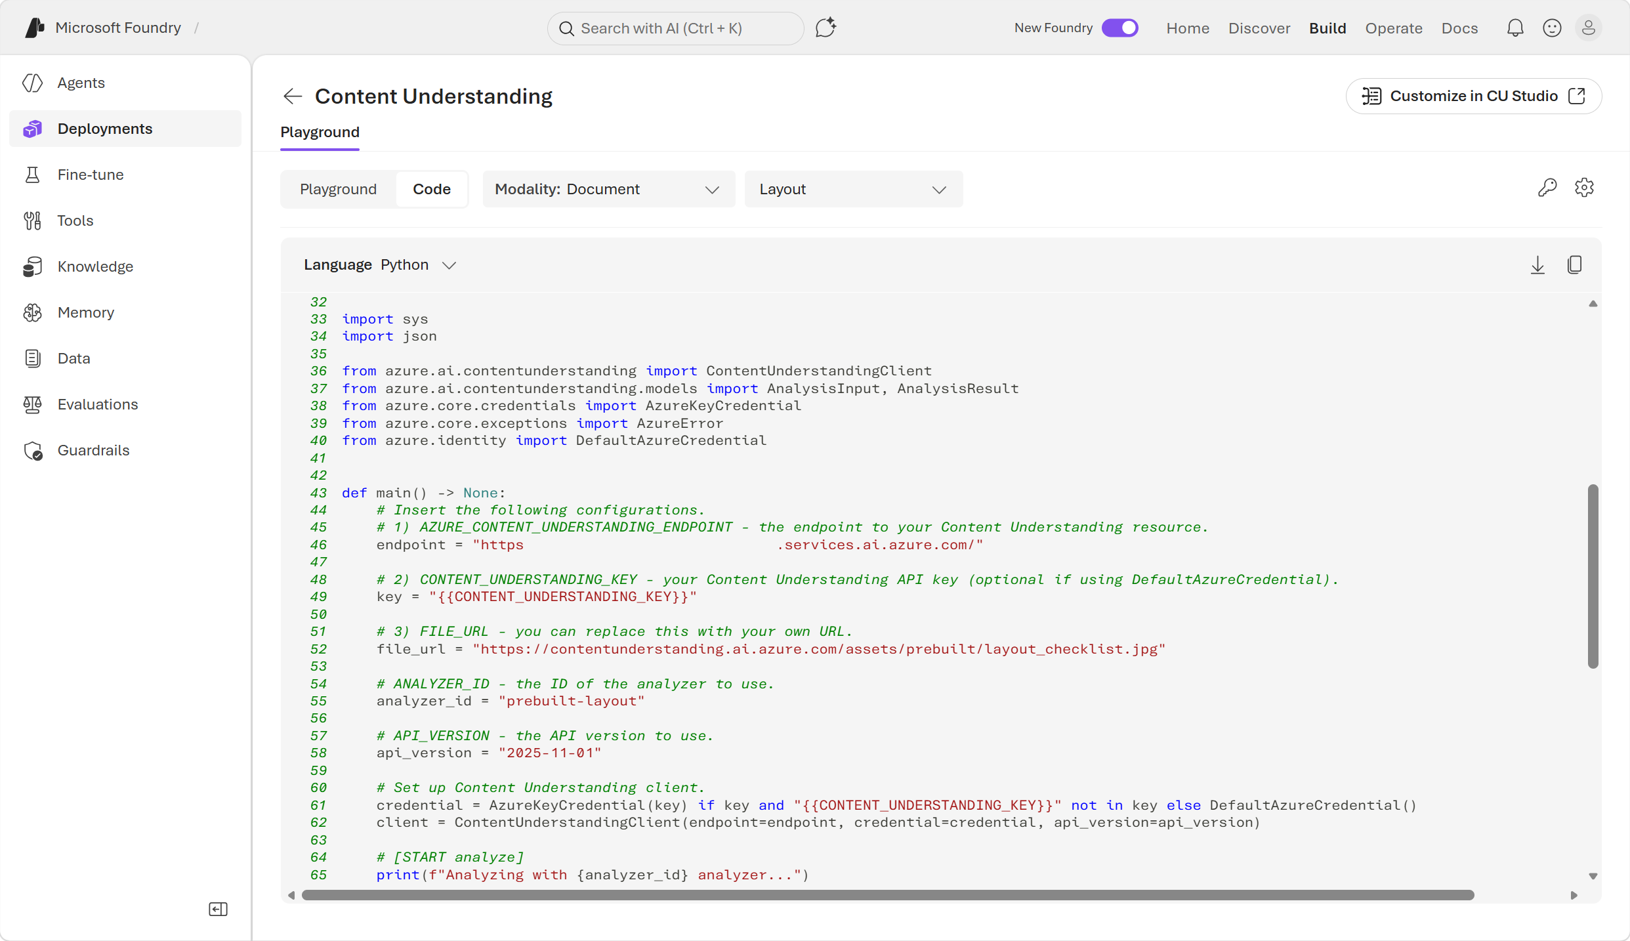Select the Code view segment
Viewport: 1630px width, 941px height.
tap(432, 190)
